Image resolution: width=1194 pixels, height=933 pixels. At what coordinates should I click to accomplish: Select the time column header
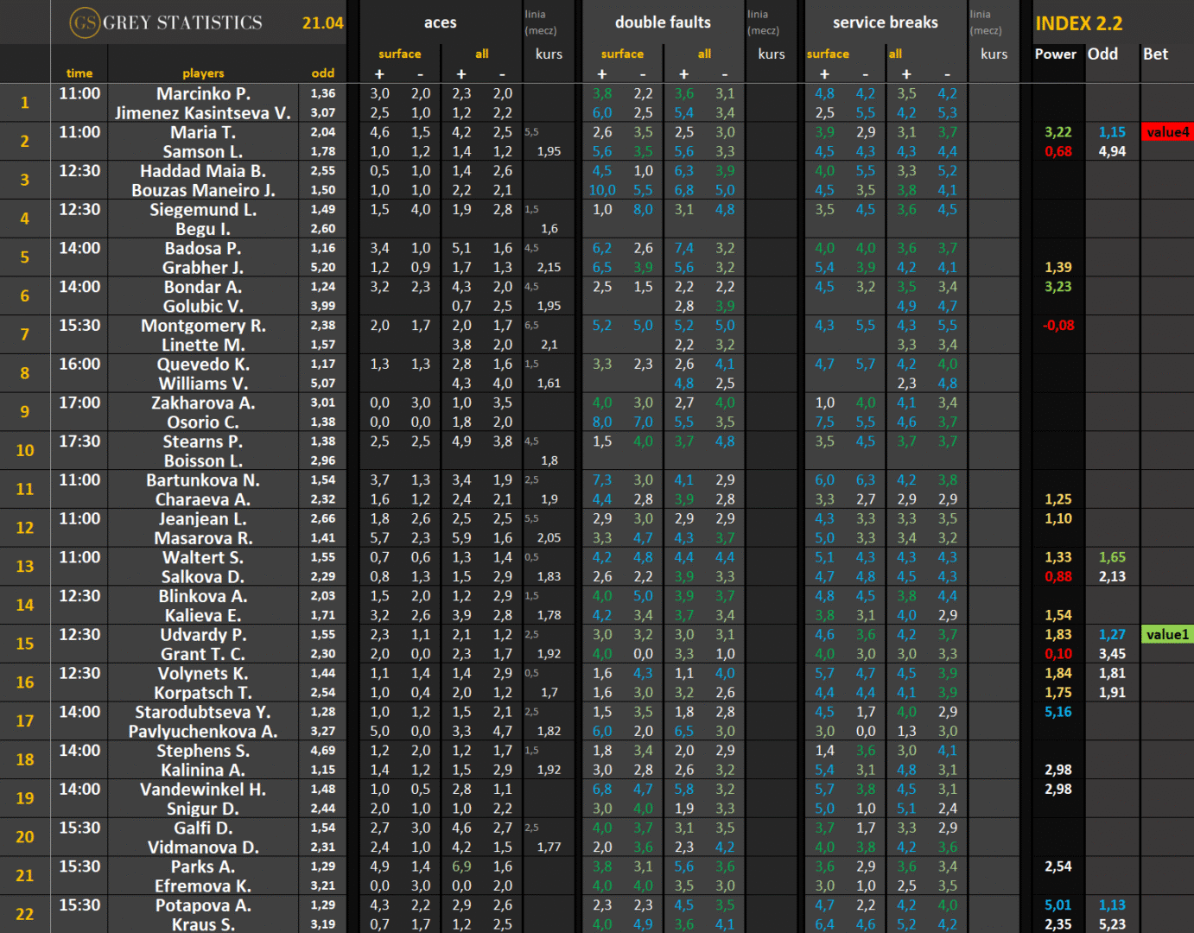coord(79,73)
